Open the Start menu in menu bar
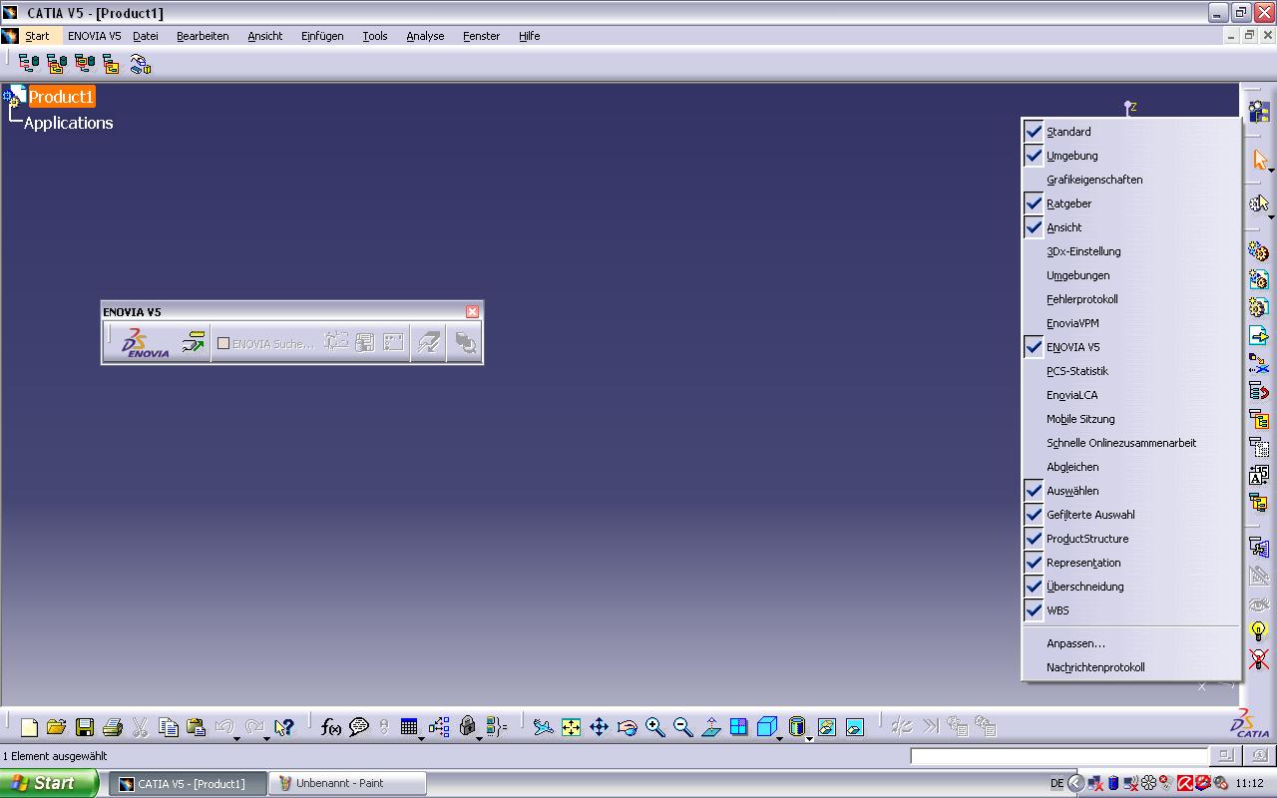 tap(37, 36)
